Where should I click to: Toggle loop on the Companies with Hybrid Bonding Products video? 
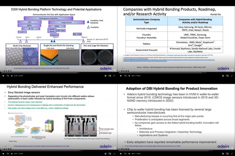point(125,76)
